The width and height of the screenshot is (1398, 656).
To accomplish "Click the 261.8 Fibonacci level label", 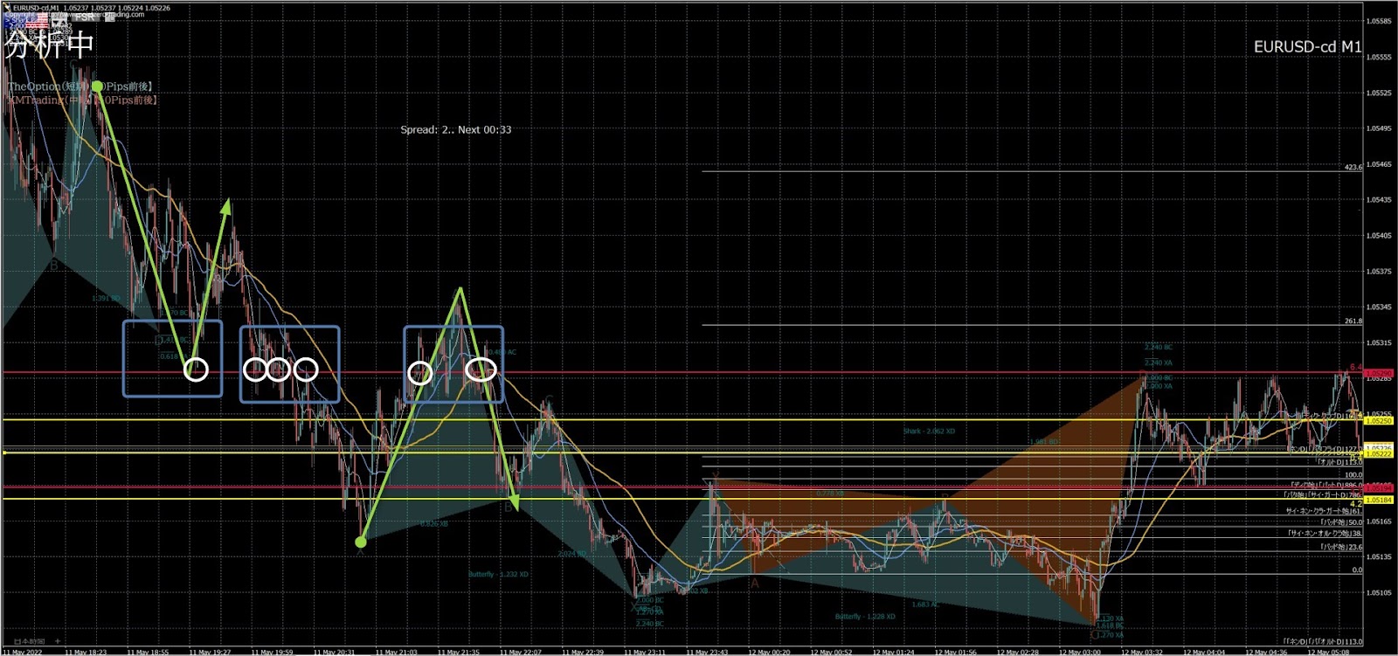I will click(x=1353, y=321).
